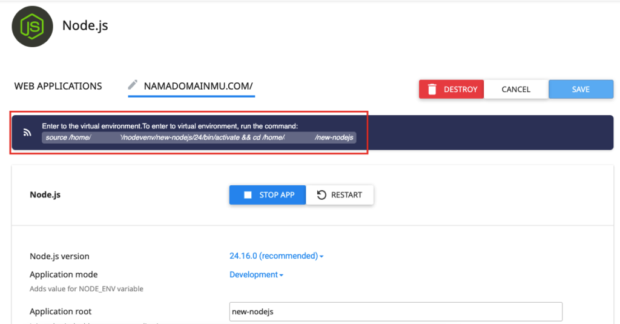Screen dimensions: 620x324
Task: Click the RESTART label
Action: click(x=346, y=195)
